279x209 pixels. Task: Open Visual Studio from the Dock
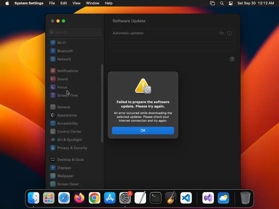(x=208, y=198)
